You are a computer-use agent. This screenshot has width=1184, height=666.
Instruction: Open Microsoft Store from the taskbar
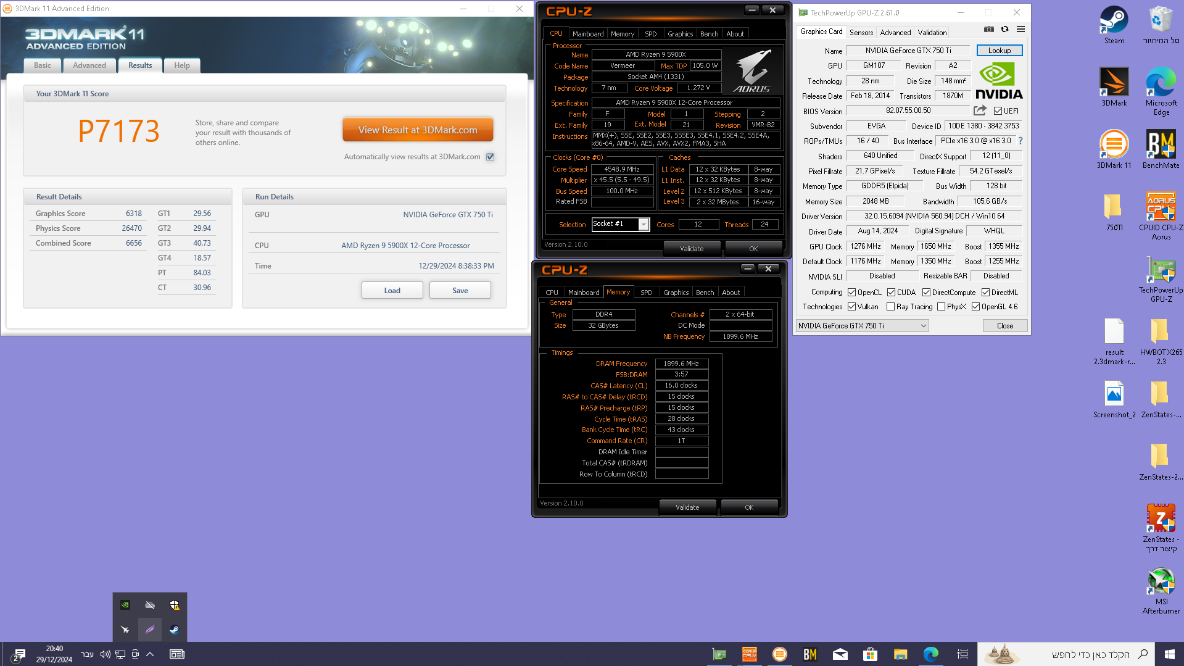pyautogui.click(x=870, y=654)
